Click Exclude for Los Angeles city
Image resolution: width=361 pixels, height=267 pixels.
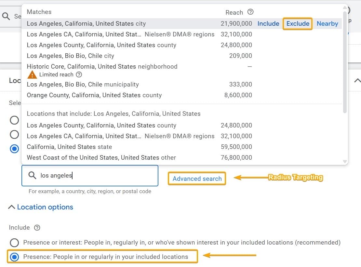coord(298,24)
